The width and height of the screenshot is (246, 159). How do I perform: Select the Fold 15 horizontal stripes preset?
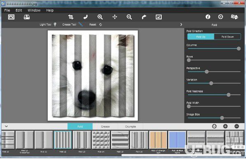(x=120, y=140)
